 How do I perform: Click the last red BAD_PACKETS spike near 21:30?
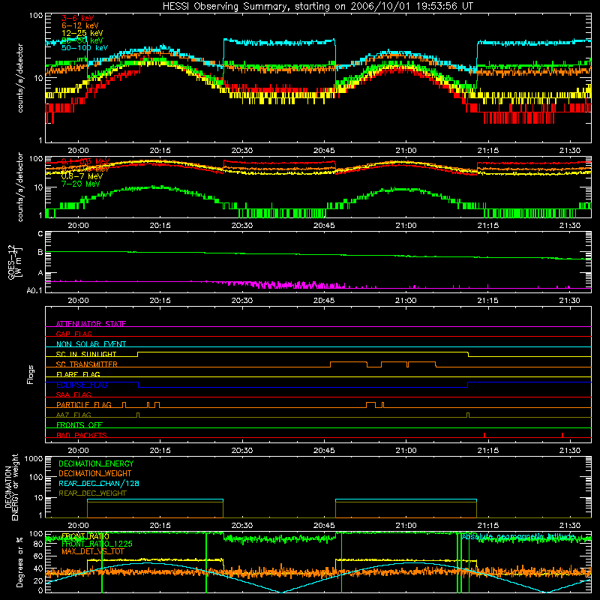[562, 435]
